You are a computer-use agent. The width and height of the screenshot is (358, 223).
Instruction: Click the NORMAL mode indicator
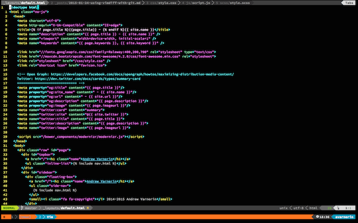(9, 208)
